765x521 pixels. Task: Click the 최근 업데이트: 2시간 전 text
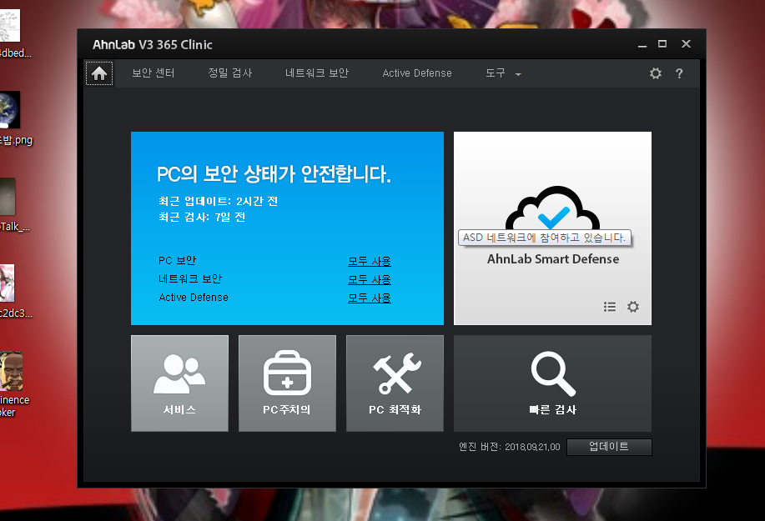click(x=218, y=201)
